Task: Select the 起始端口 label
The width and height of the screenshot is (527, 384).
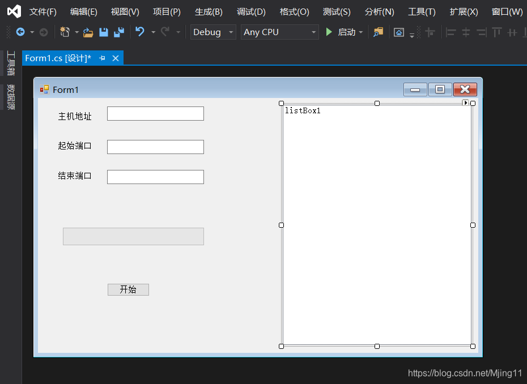Action: click(75, 146)
